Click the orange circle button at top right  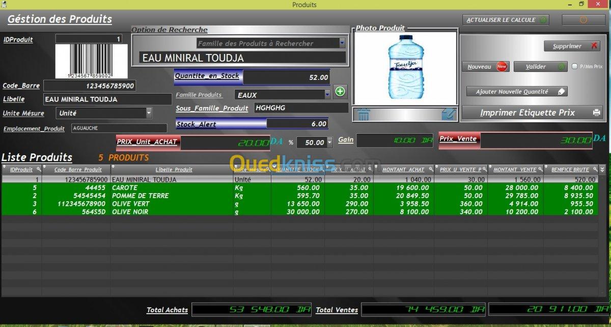coord(584,20)
